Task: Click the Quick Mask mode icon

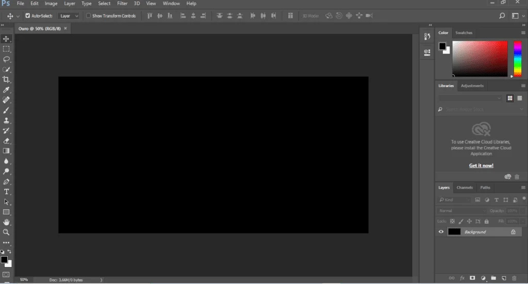Action: pos(6,275)
